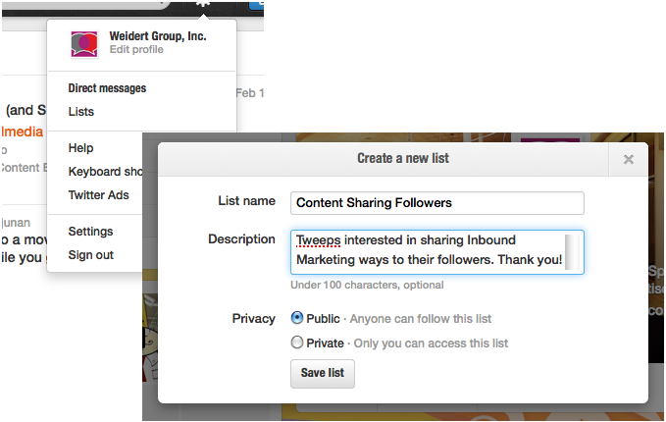Image resolution: width=666 pixels, height=422 pixels.
Task: Open Keyboard shortcuts menu entry
Action: pyautogui.click(x=105, y=172)
